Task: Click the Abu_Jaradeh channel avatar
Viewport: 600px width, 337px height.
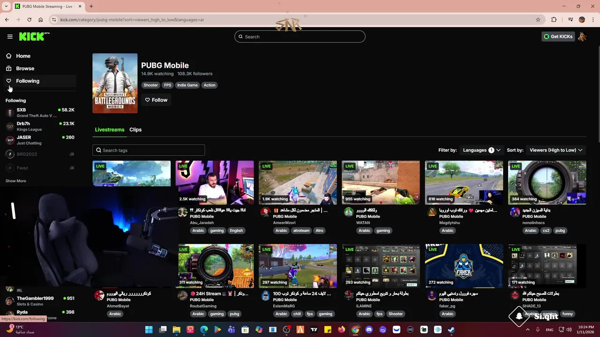Action: (182, 212)
